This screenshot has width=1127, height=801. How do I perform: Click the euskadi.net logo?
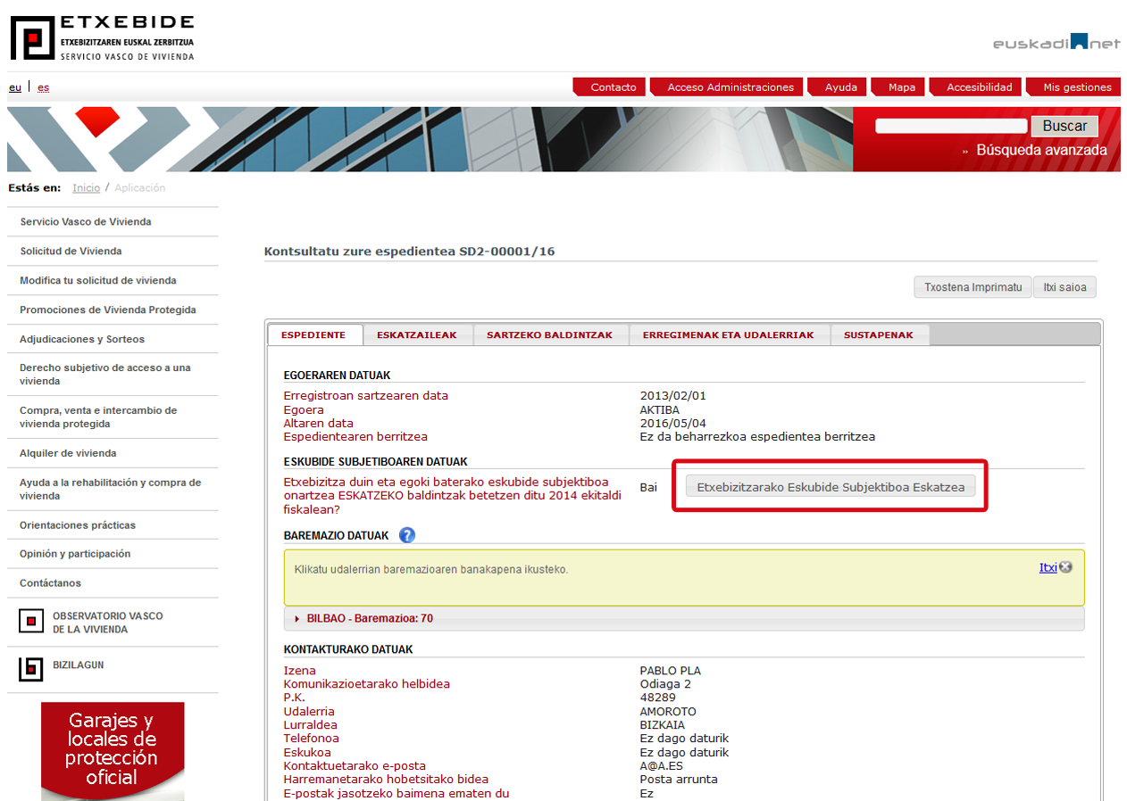[1056, 43]
